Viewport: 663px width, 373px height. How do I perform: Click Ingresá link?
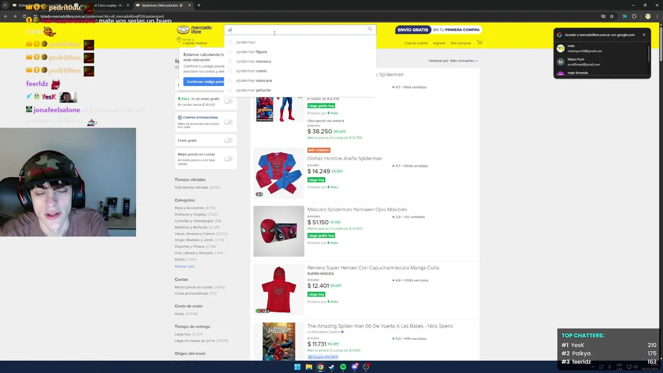[x=439, y=43]
